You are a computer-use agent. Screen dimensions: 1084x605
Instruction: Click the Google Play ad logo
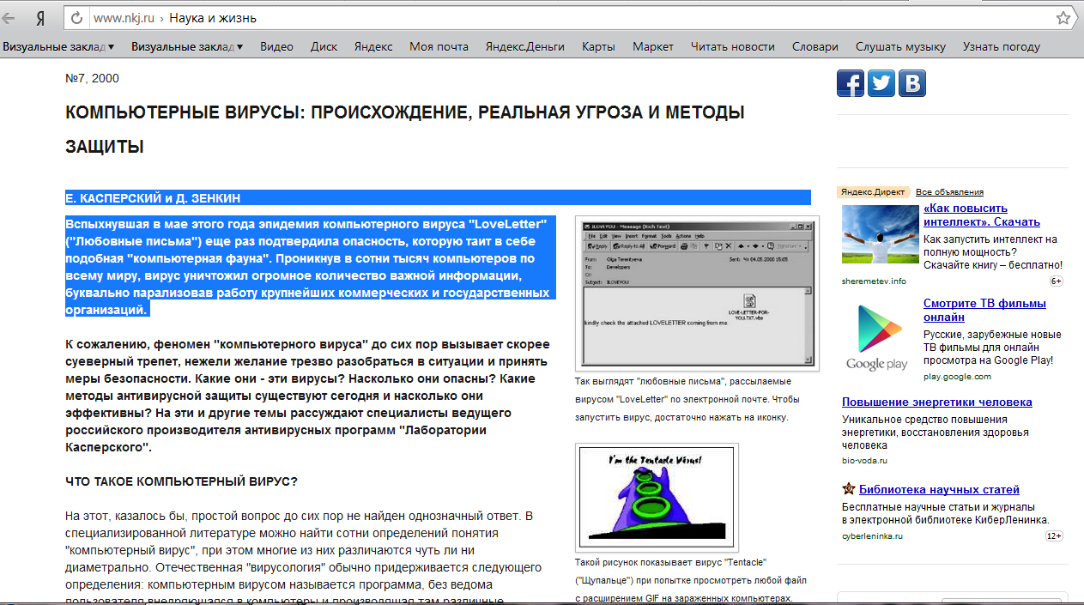pos(876,338)
